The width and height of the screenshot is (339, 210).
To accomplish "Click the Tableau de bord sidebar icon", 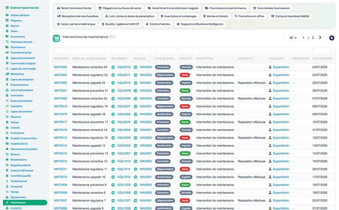I will click(7, 15).
